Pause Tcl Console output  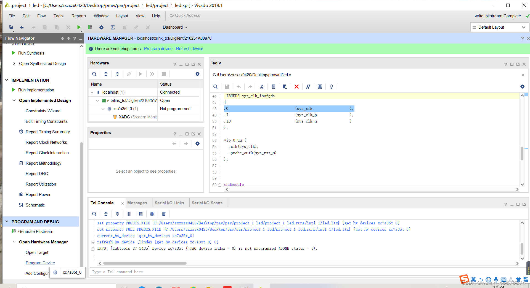coord(129,214)
